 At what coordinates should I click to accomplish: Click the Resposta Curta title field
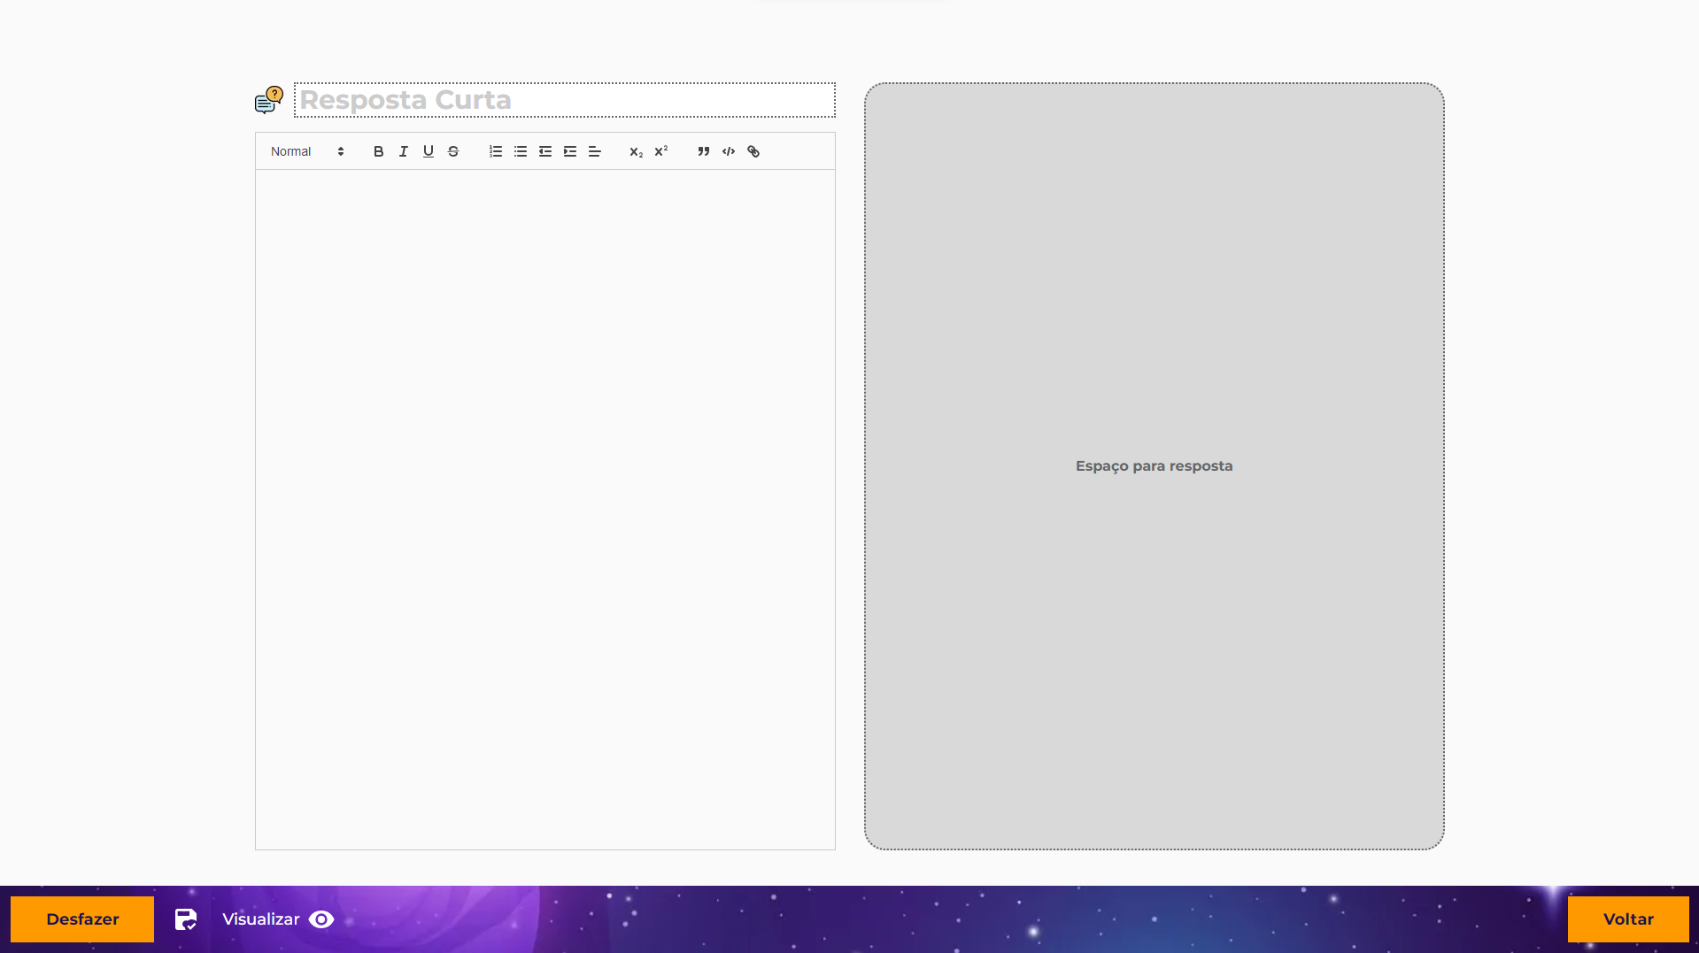click(x=564, y=100)
